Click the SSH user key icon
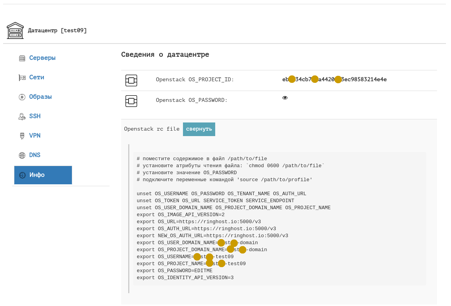Screen dimensions: 451x306 pyautogui.click(x=22, y=116)
